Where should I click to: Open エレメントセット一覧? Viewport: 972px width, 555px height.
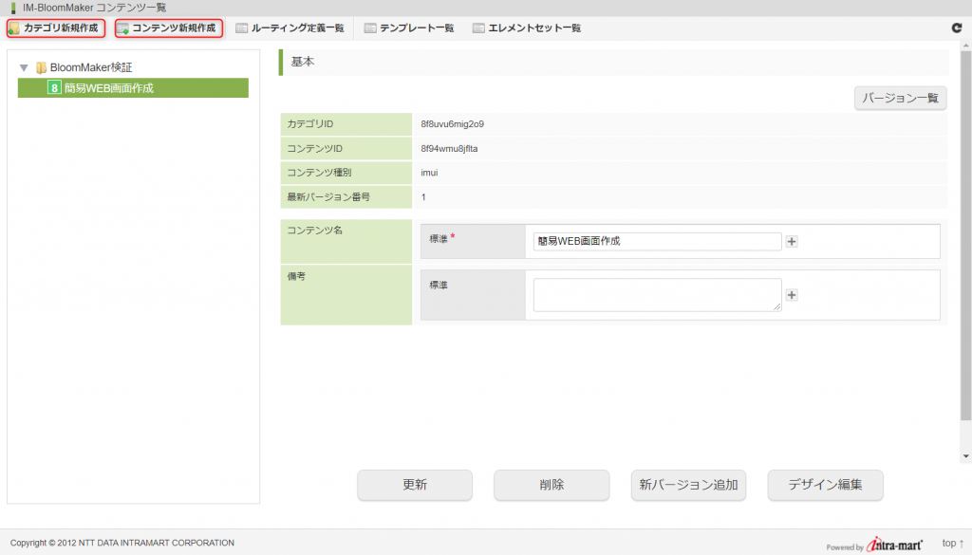pyautogui.click(x=526, y=28)
